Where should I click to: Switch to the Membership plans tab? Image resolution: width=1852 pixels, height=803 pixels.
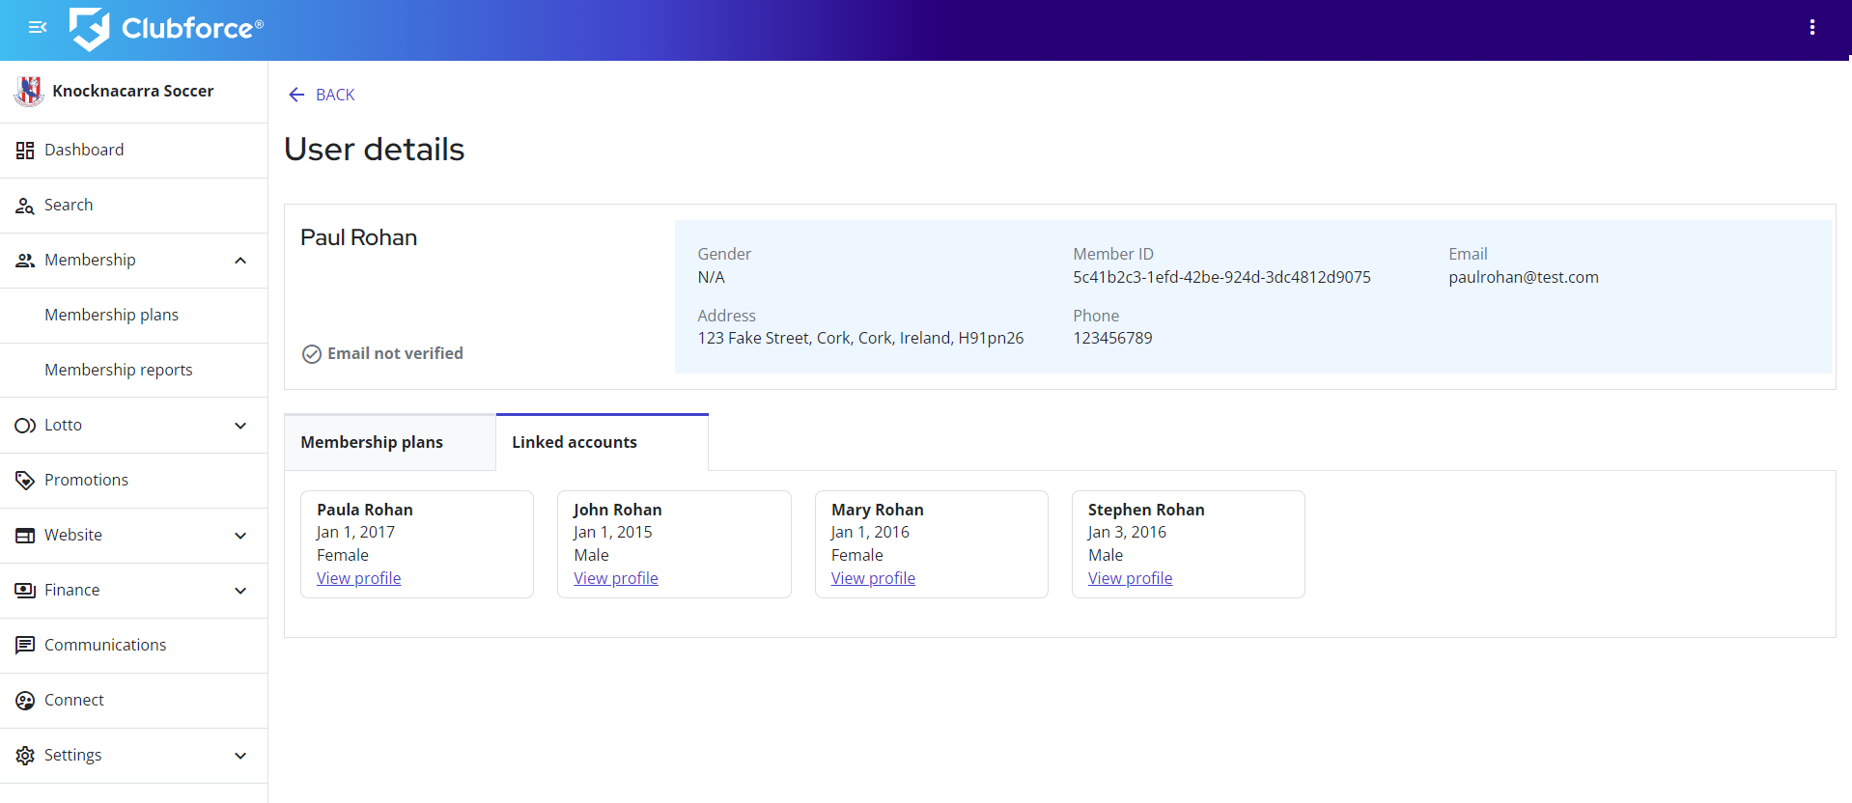pyautogui.click(x=372, y=442)
